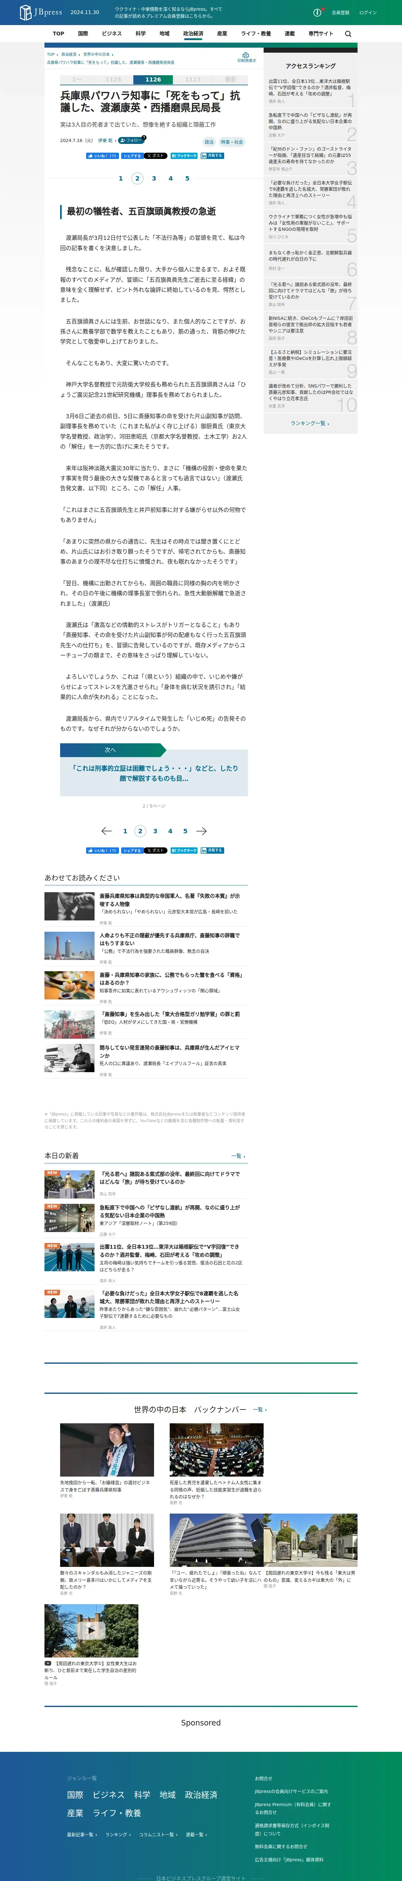The width and height of the screenshot is (402, 1881).
Task: Follow the author with フォロー button
Action: pos(131,140)
